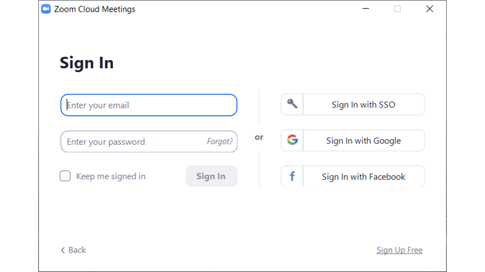The width and height of the screenshot is (485, 272).
Task: Close the Zoom Cloud Meetings window
Action: pyautogui.click(x=429, y=9)
